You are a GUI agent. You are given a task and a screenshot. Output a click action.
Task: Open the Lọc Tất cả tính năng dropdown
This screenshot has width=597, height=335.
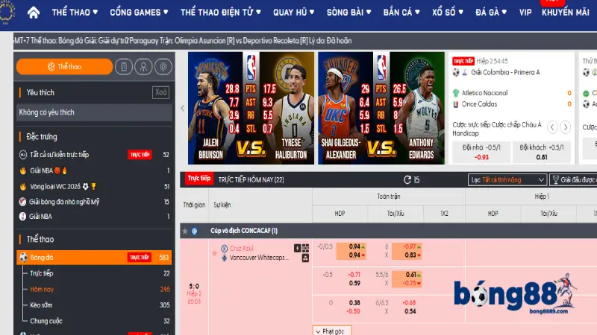(x=507, y=179)
